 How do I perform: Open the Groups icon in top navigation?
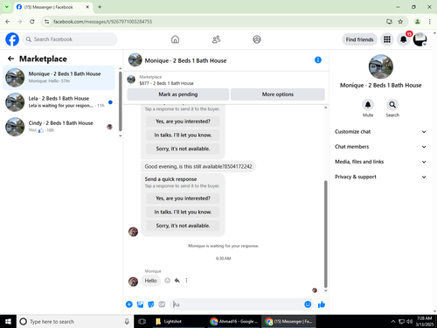pyautogui.click(x=257, y=39)
